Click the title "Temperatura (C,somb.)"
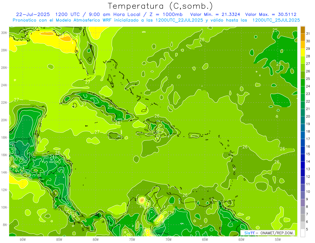 [160, 6]
